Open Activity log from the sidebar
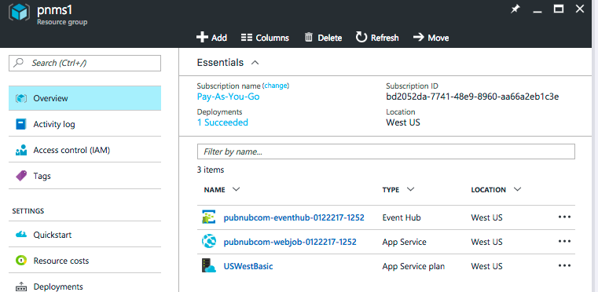 coord(85,124)
